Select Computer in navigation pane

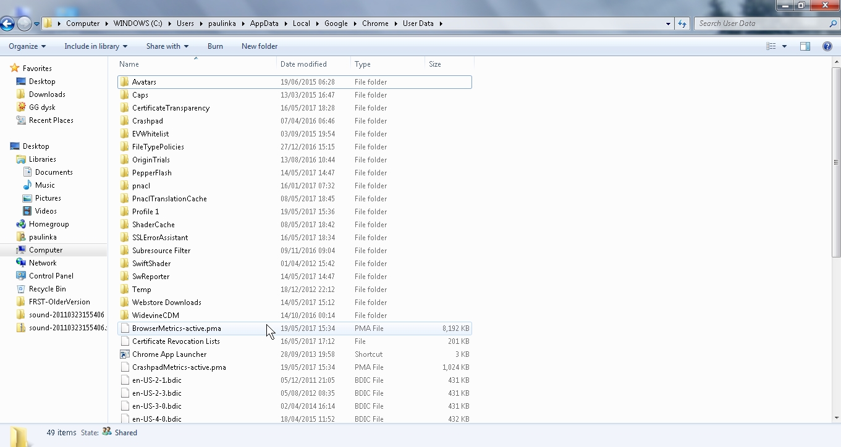click(46, 250)
